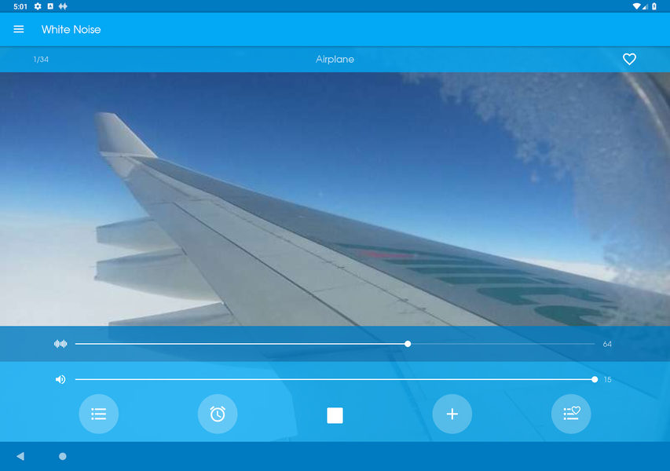Click the volume value 15 label
The height and width of the screenshot is (471, 670).
[x=607, y=380]
